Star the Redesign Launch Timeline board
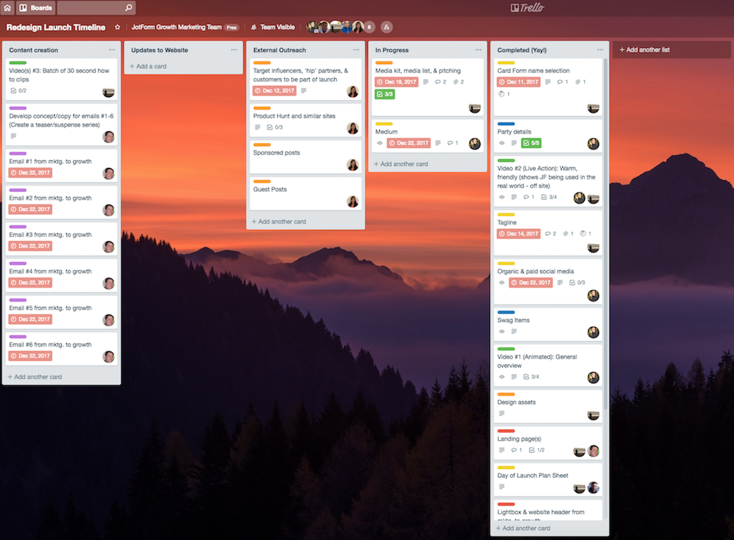 point(118,27)
